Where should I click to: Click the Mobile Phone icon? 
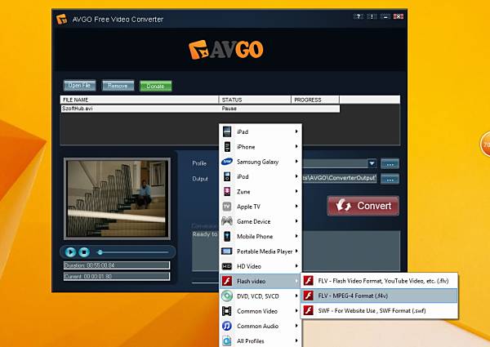point(227,236)
